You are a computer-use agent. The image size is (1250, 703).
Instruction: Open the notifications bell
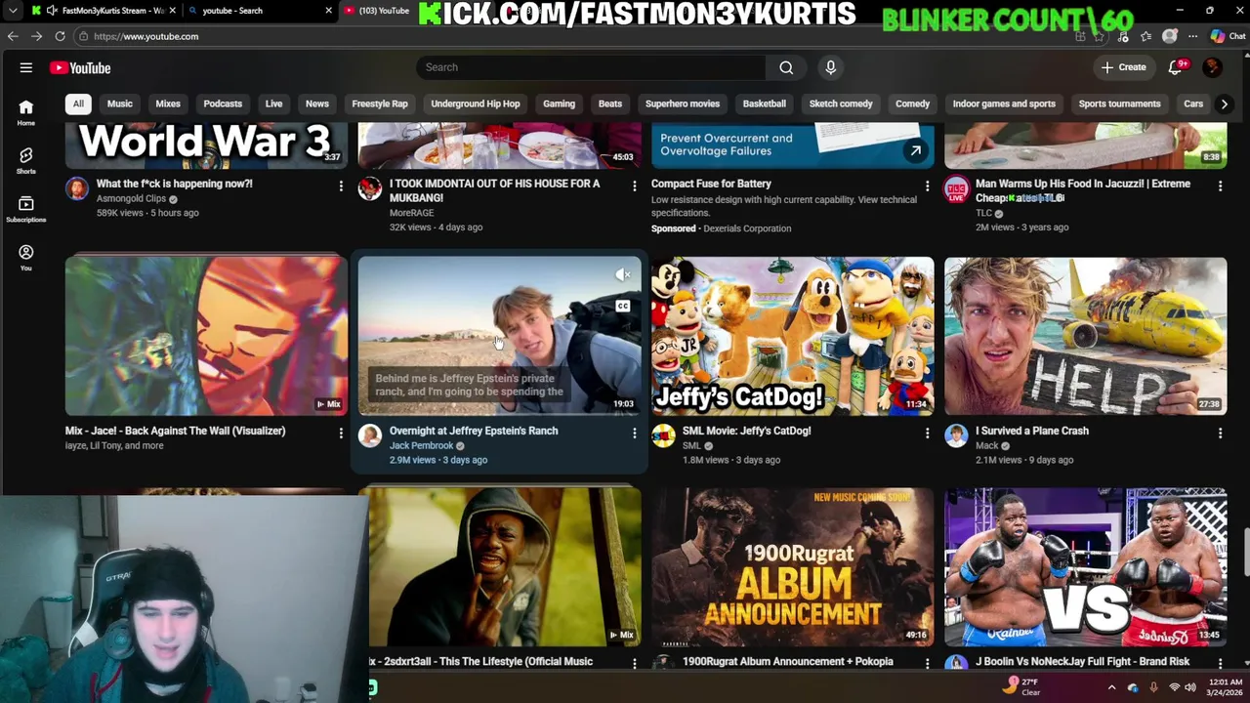point(1175,67)
